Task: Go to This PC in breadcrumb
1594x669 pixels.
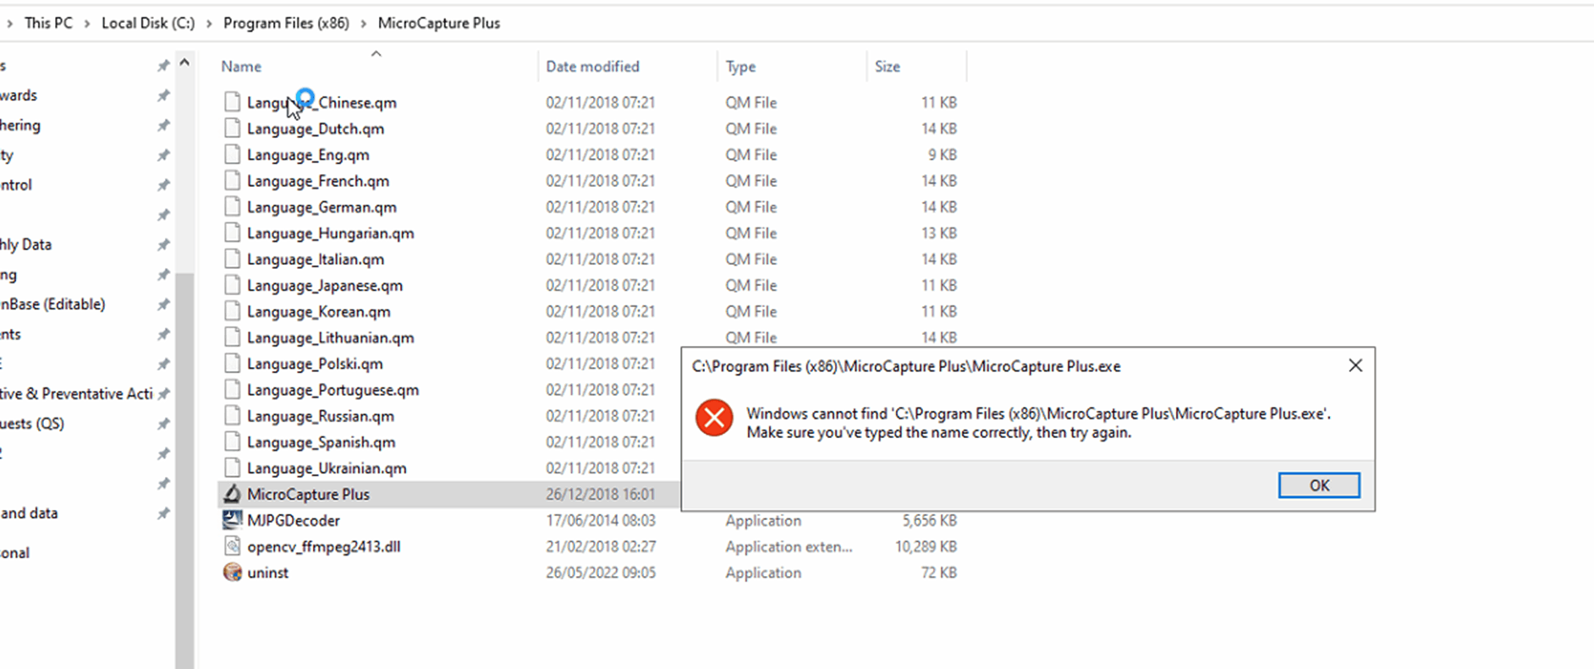Action: point(48,23)
